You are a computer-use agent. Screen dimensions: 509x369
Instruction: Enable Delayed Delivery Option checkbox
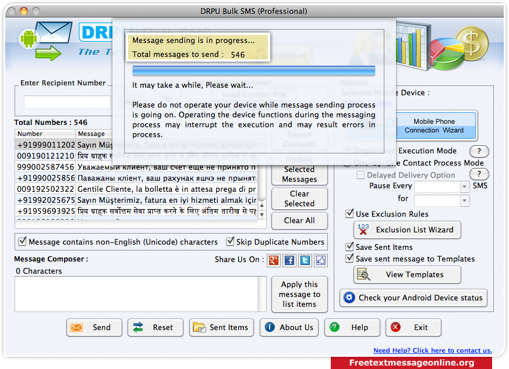point(360,175)
